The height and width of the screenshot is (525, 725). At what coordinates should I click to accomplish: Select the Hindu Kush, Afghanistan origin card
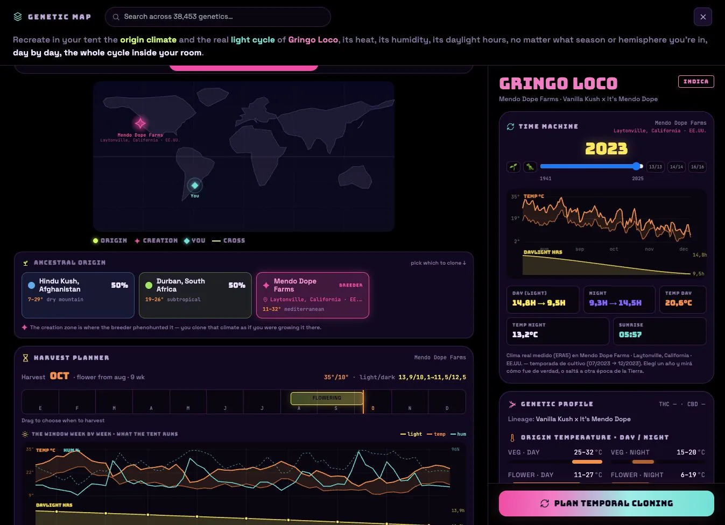[78, 295]
